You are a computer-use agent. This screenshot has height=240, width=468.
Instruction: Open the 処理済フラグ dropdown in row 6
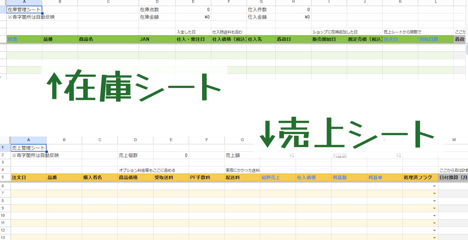[435, 186]
